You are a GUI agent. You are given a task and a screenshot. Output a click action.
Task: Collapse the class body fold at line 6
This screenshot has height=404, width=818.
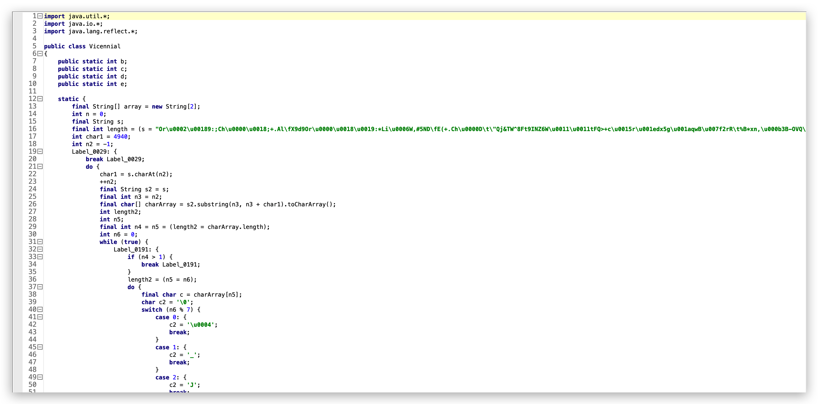pyautogui.click(x=40, y=54)
